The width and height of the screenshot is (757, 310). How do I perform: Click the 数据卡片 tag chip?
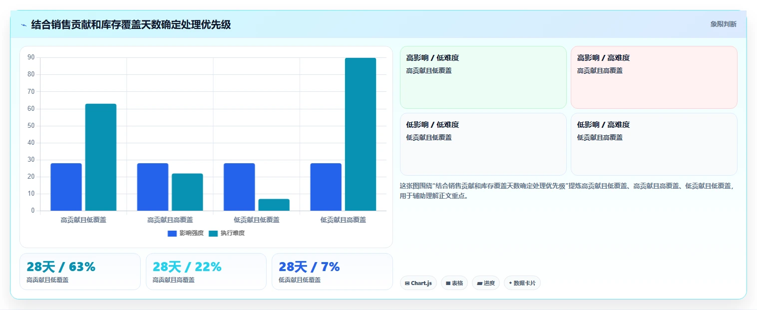(x=522, y=283)
